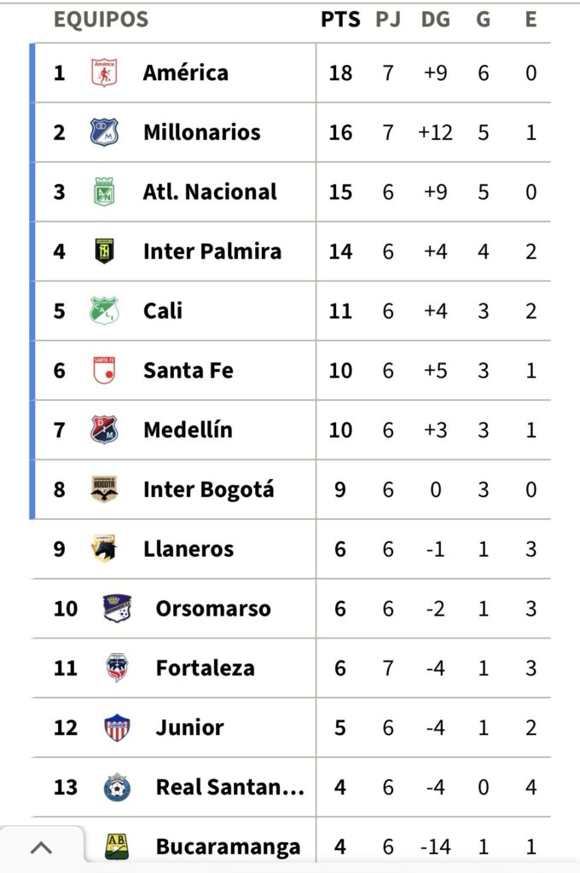The height and width of the screenshot is (873, 580).
Task: Click the Atl. Nacional crest icon
Action: coord(104,192)
